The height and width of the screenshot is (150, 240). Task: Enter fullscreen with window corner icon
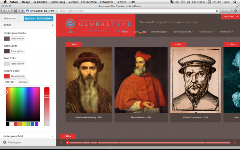[238, 6]
